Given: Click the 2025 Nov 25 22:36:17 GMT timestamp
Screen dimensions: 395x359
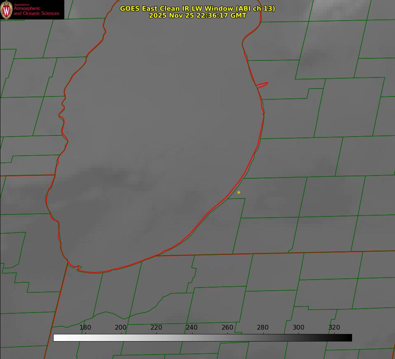Looking at the screenshot, I should [198, 15].
